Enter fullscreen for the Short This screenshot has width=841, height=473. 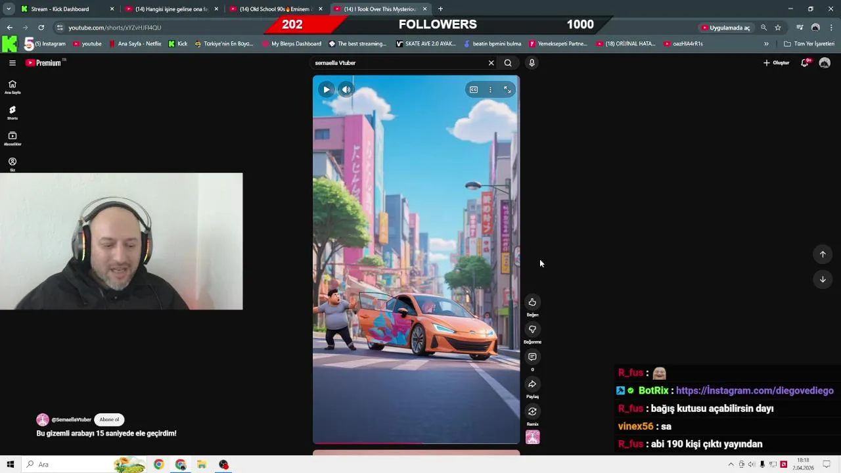(507, 89)
